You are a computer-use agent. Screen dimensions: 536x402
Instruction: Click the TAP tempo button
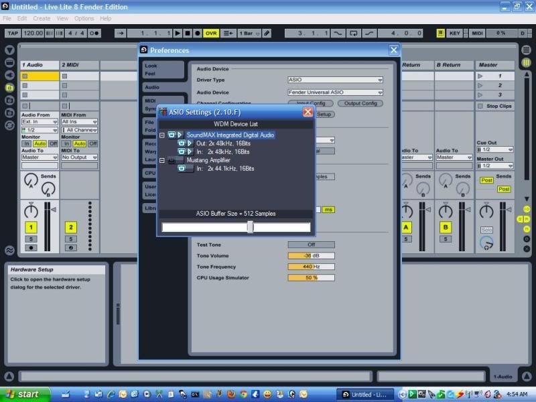pyautogui.click(x=13, y=33)
